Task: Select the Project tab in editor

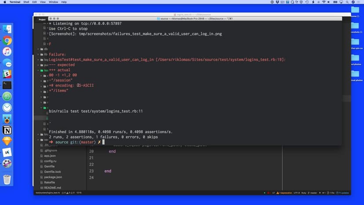Action: click(x=42, y=19)
